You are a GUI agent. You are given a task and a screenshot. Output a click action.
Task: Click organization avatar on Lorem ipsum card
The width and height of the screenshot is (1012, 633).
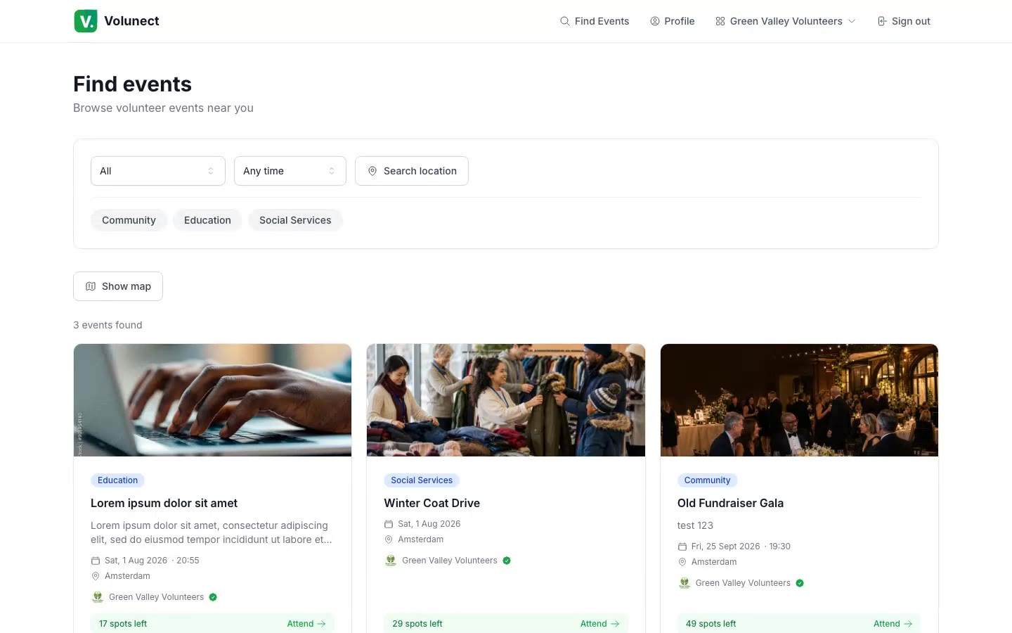click(98, 597)
